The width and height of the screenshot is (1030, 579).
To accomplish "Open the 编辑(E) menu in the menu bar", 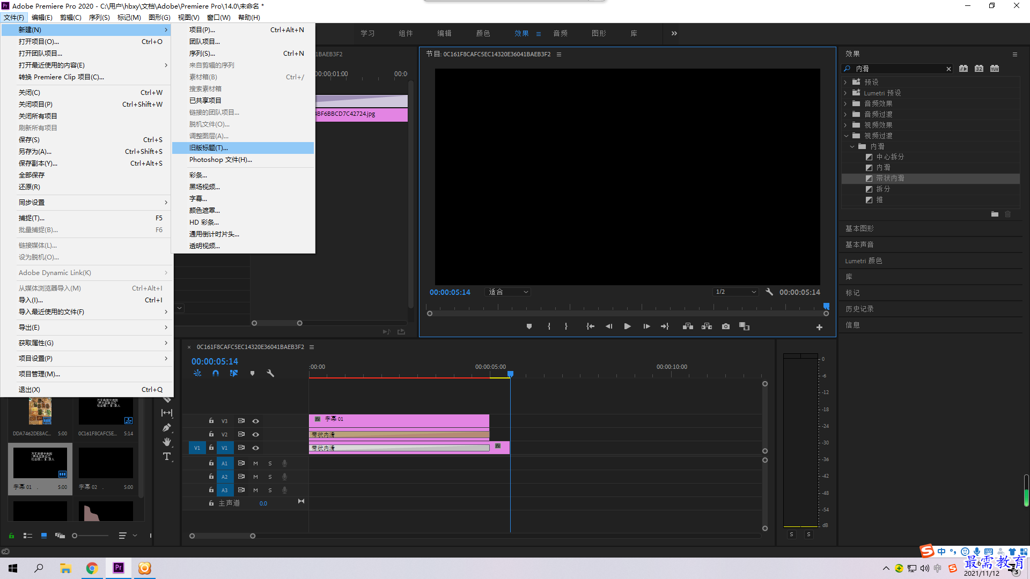I will coord(42,18).
